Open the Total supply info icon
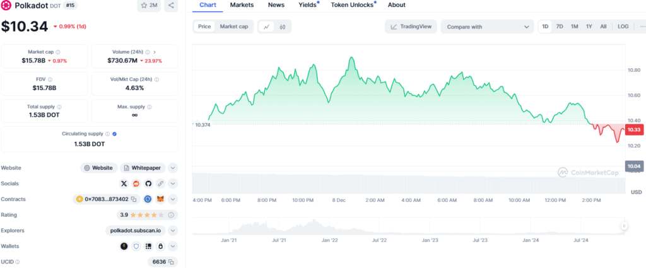The height and width of the screenshot is (268, 646). (x=59, y=107)
